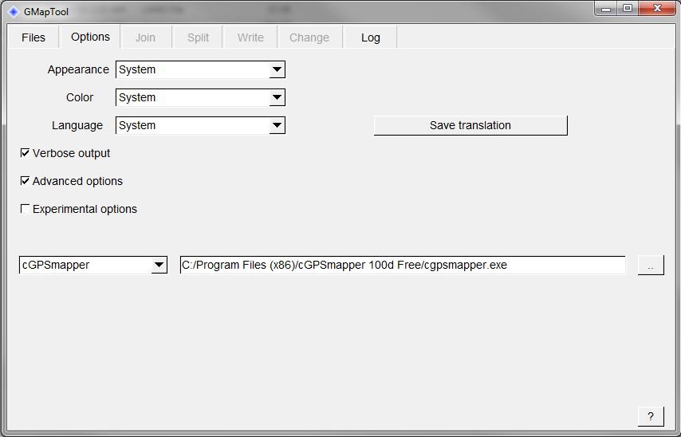The image size is (681, 437).
Task: Enable Experimental options checkbox
Action: click(x=26, y=209)
